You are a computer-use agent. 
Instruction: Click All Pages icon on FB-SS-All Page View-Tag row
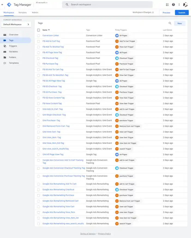[117, 81]
